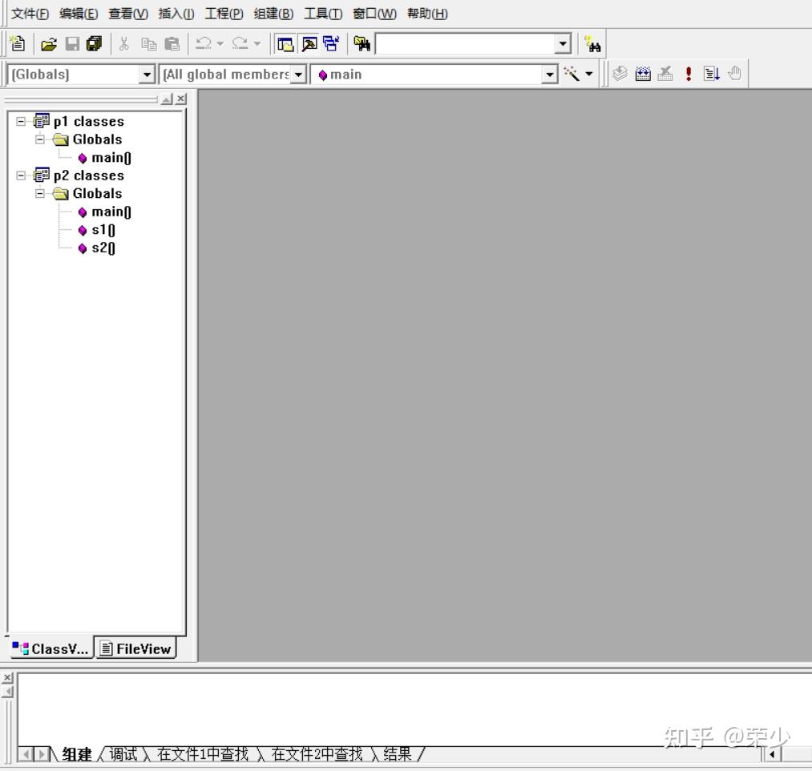Click inside the find text combo box

coord(465,43)
